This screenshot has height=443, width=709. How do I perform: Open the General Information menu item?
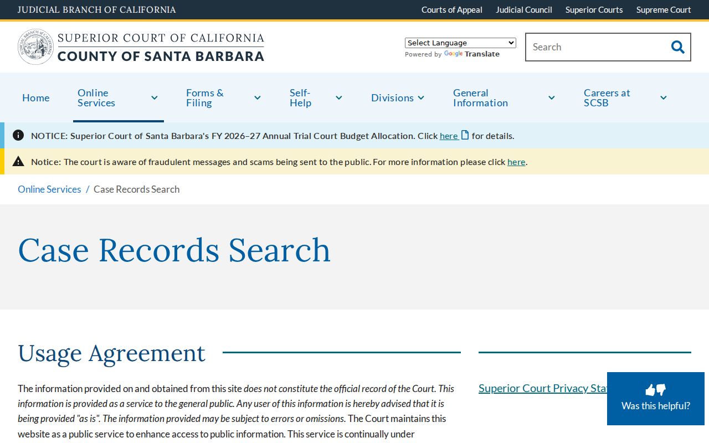[x=480, y=97]
